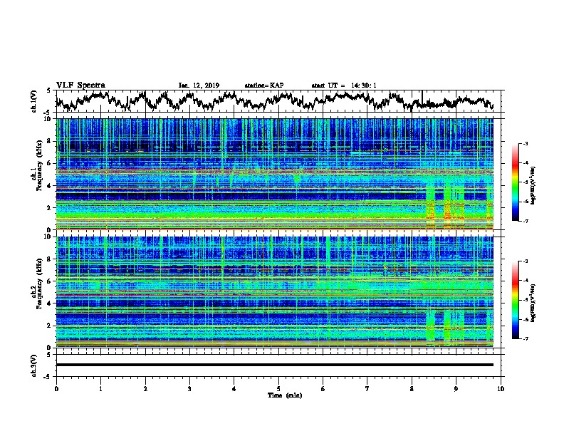Image resolution: width=564 pixels, height=436 pixels.
Task: Click time axis tick label "3"
Action: click(189, 388)
